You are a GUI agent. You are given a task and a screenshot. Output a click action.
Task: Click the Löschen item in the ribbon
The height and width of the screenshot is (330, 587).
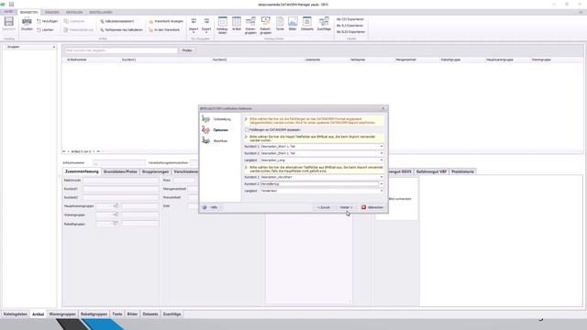[45, 29]
